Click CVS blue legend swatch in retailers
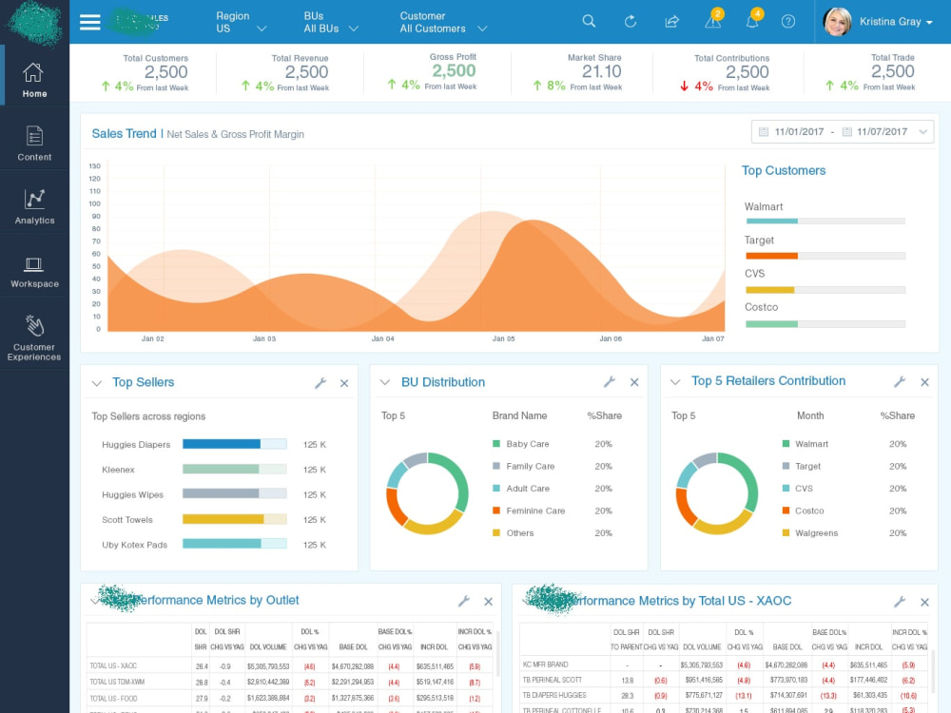The height and width of the screenshot is (713, 951). (x=786, y=488)
